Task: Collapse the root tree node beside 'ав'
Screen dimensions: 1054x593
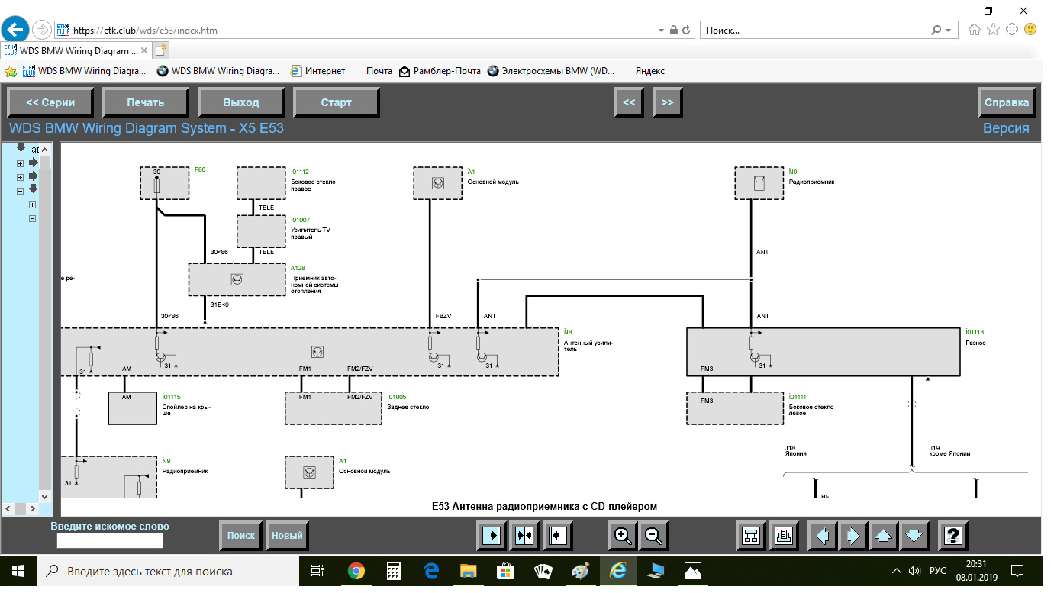Action: pyautogui.click(x=8, y=149)
